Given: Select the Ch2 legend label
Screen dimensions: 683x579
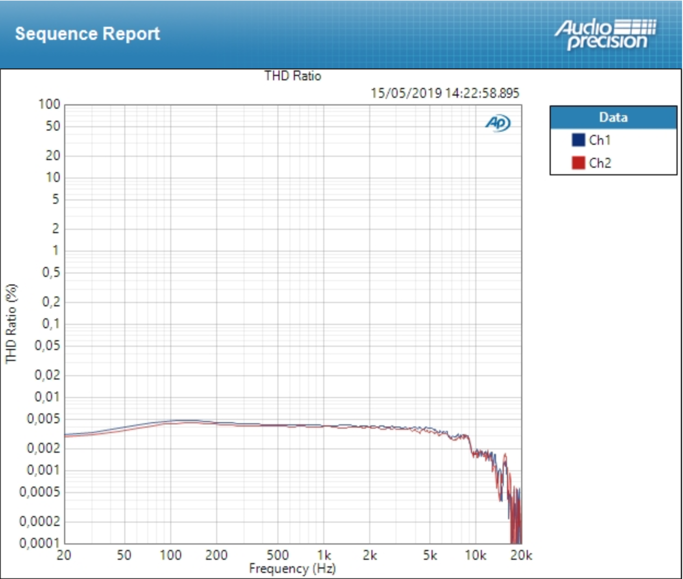Looking at the screenshot, I should point(600,163).
